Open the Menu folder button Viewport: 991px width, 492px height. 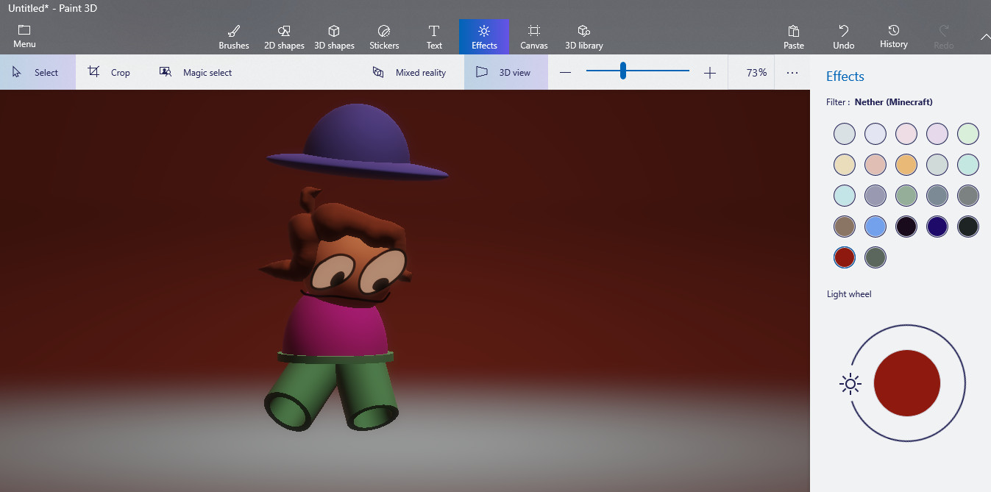(24, 36)
